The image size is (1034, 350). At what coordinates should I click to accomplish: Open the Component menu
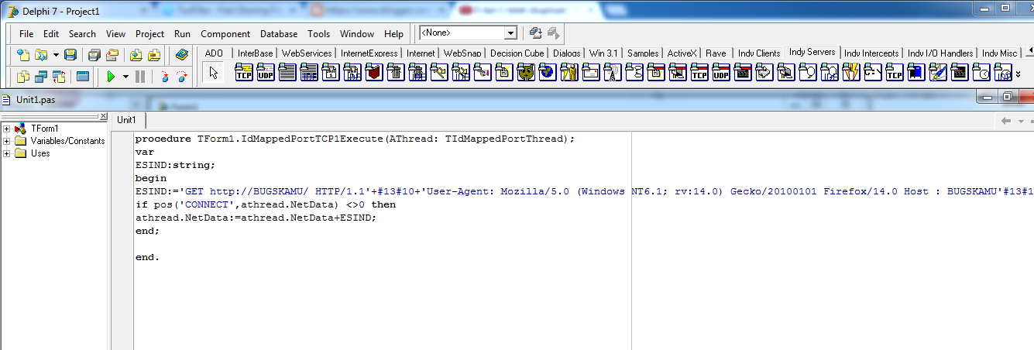[x=225, y=34]
